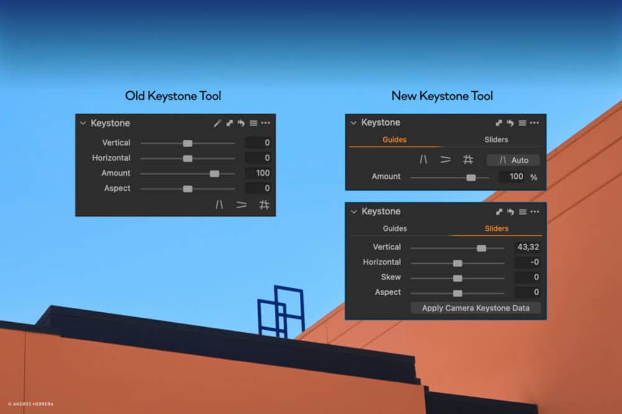Click Apply Camera Keystone Data button

475,308
